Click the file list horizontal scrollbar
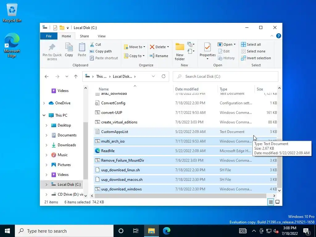Viewport: 316px width, 237px height. [180, 196]
